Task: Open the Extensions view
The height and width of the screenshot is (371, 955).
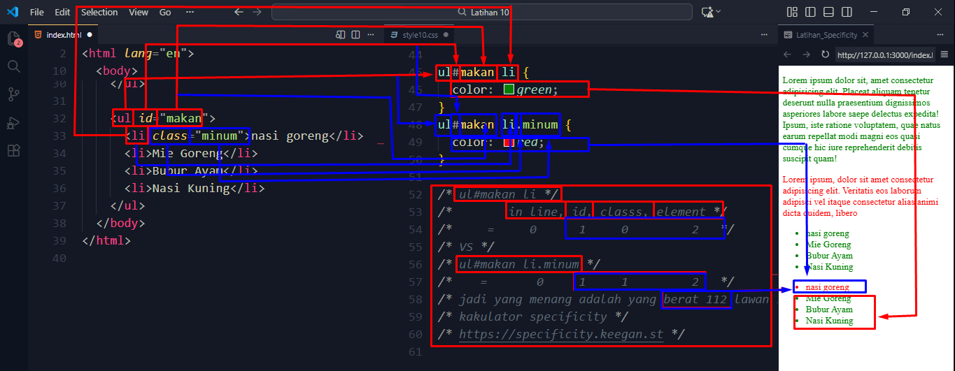Action: click(x=13, y=151)
